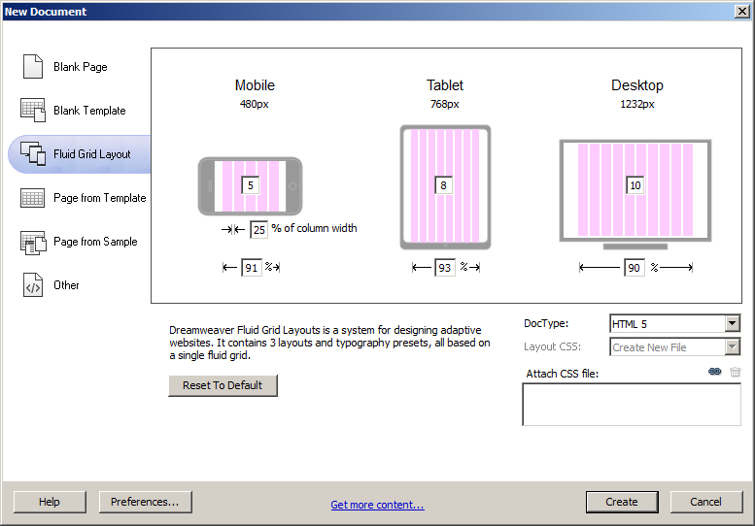755x526 pixels.
Task: Edit the Mobile column count field
Action: [x=251, y=185]
